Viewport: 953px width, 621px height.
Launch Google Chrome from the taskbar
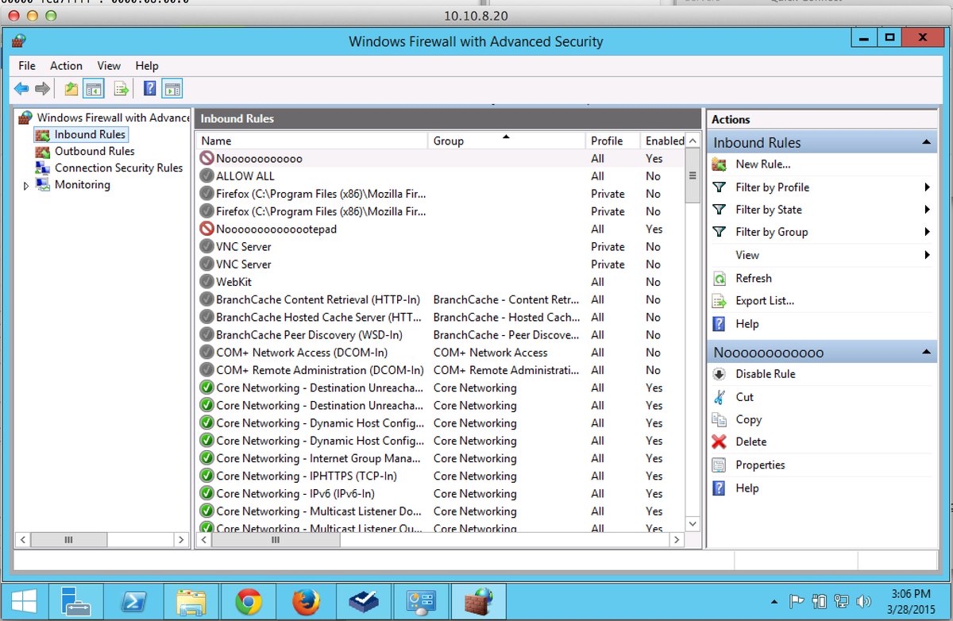[249, 603]
